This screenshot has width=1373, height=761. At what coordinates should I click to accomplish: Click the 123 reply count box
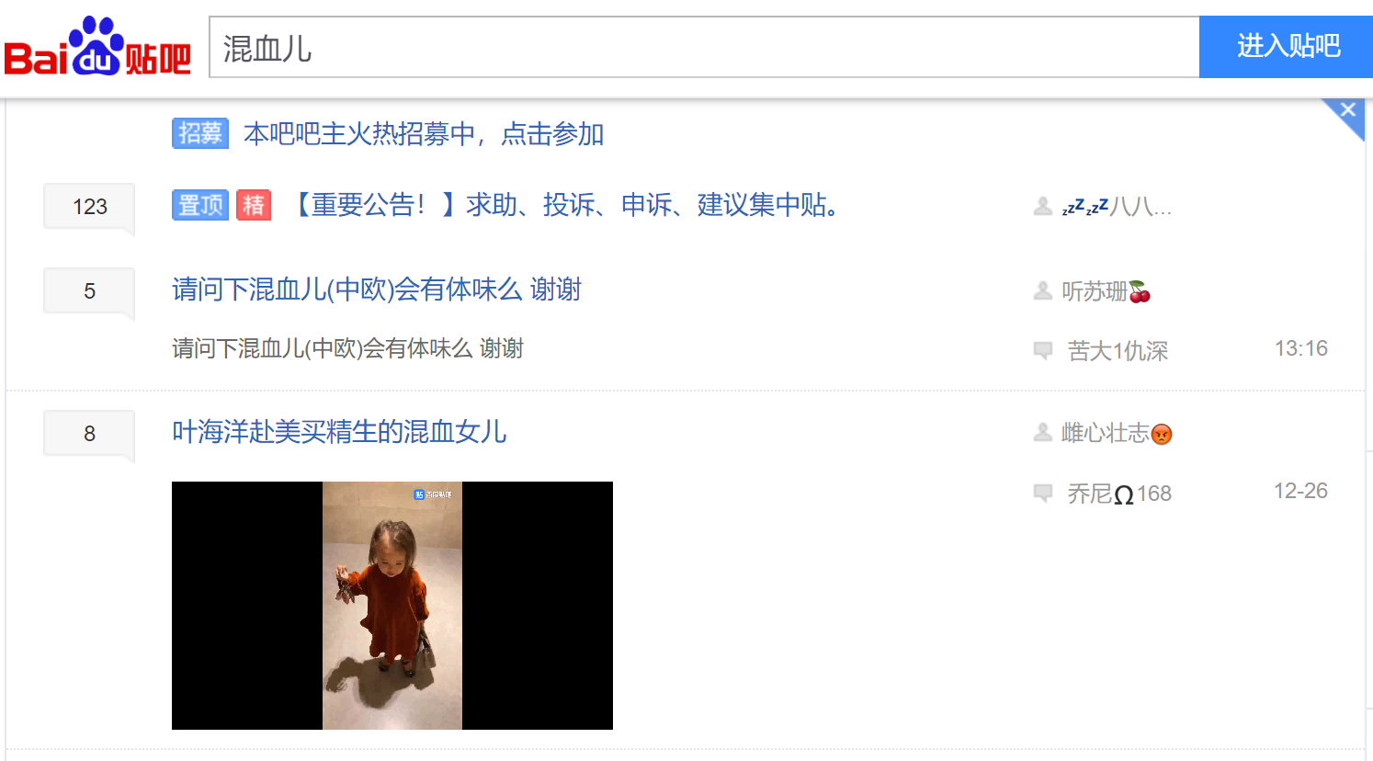[89, 207]
